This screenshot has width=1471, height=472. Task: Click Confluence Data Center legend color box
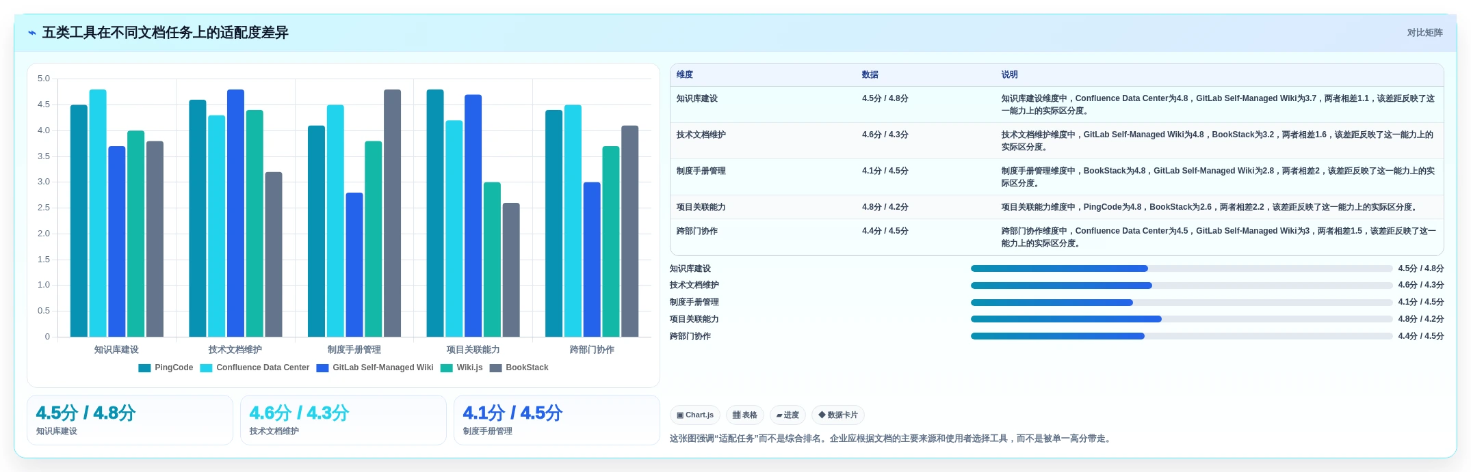click(x=206, y=368)
